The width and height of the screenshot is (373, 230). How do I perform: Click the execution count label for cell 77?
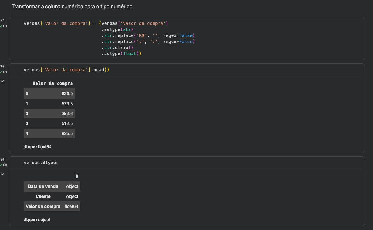(3, 20)
